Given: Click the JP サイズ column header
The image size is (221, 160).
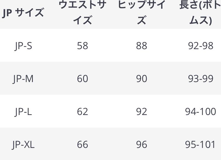Looking at the screenshot, I should click(x=23, y=13).
